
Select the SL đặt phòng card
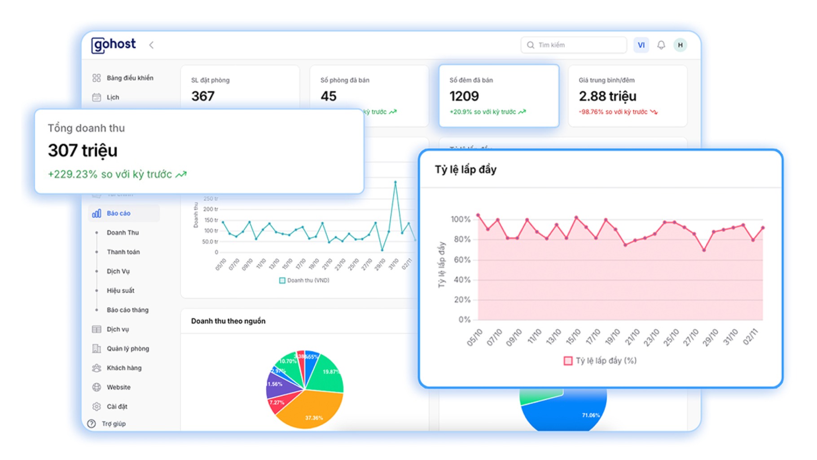point(240,87)
